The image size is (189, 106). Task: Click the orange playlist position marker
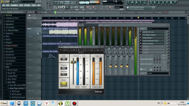[138, 18]
